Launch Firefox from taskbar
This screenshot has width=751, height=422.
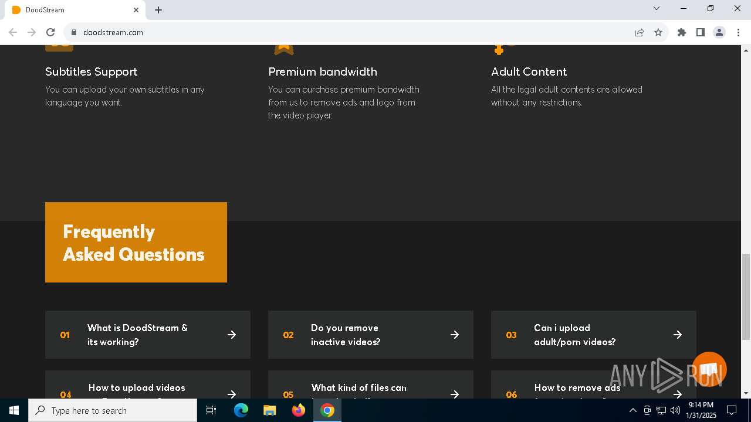pyautogui.click(x=299, y=410)
